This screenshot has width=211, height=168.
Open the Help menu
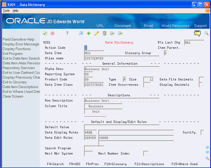[x=16, y=11]
